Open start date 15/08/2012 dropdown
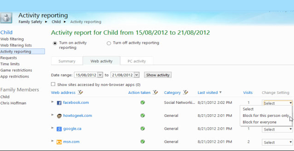The image size is (294, 151). 101,75
